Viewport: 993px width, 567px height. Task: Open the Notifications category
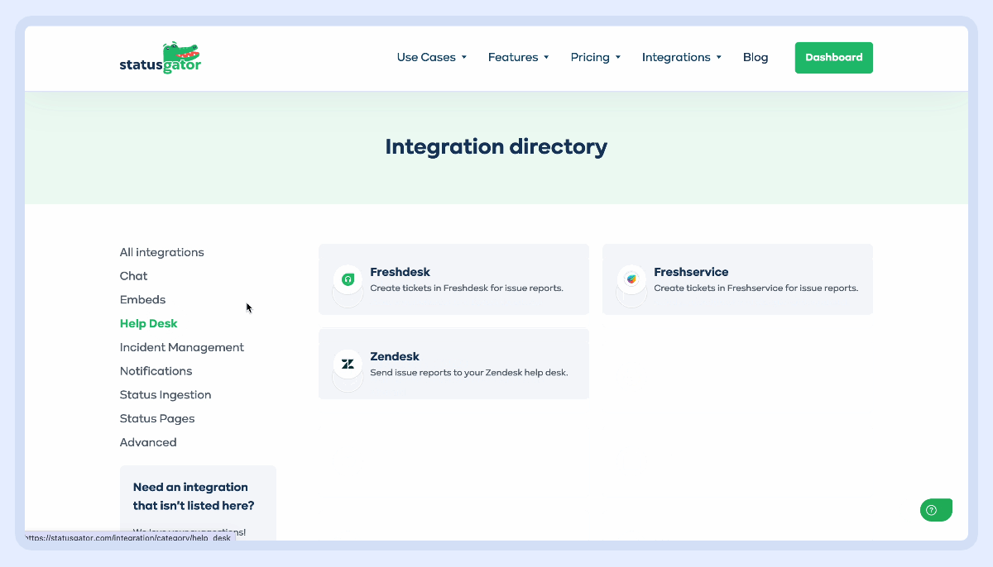click(x=156, y=371)
